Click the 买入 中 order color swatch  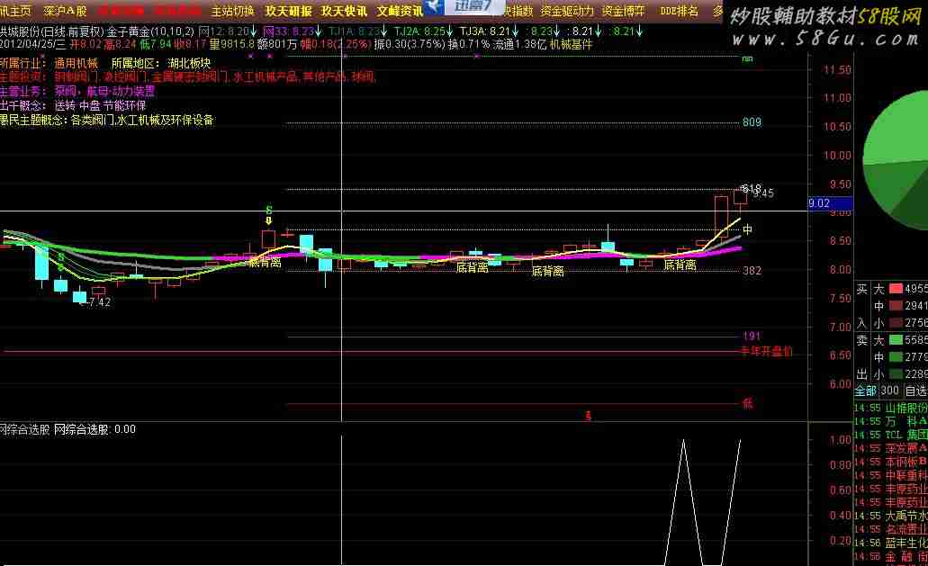point(896,306)
